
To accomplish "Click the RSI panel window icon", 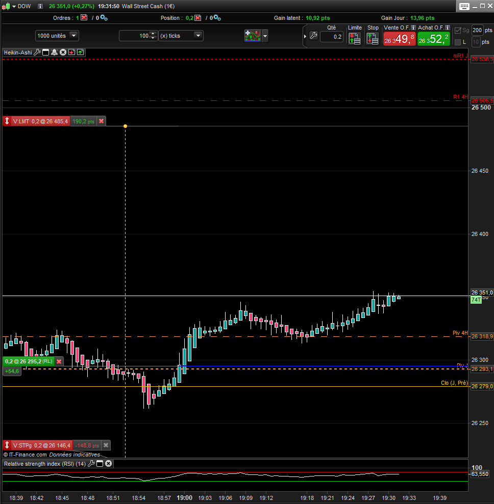I will pyautogui.click(x=100, y=464).
